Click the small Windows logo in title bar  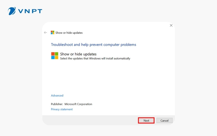coord(52,33)
